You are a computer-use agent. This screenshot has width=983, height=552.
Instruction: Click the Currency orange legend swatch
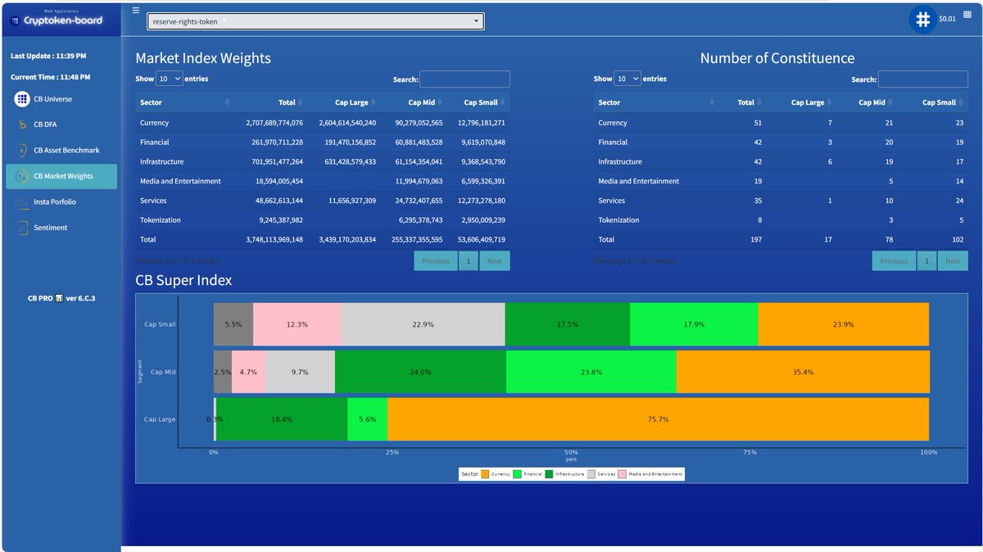pyautogui.click(x=485, y=474)
